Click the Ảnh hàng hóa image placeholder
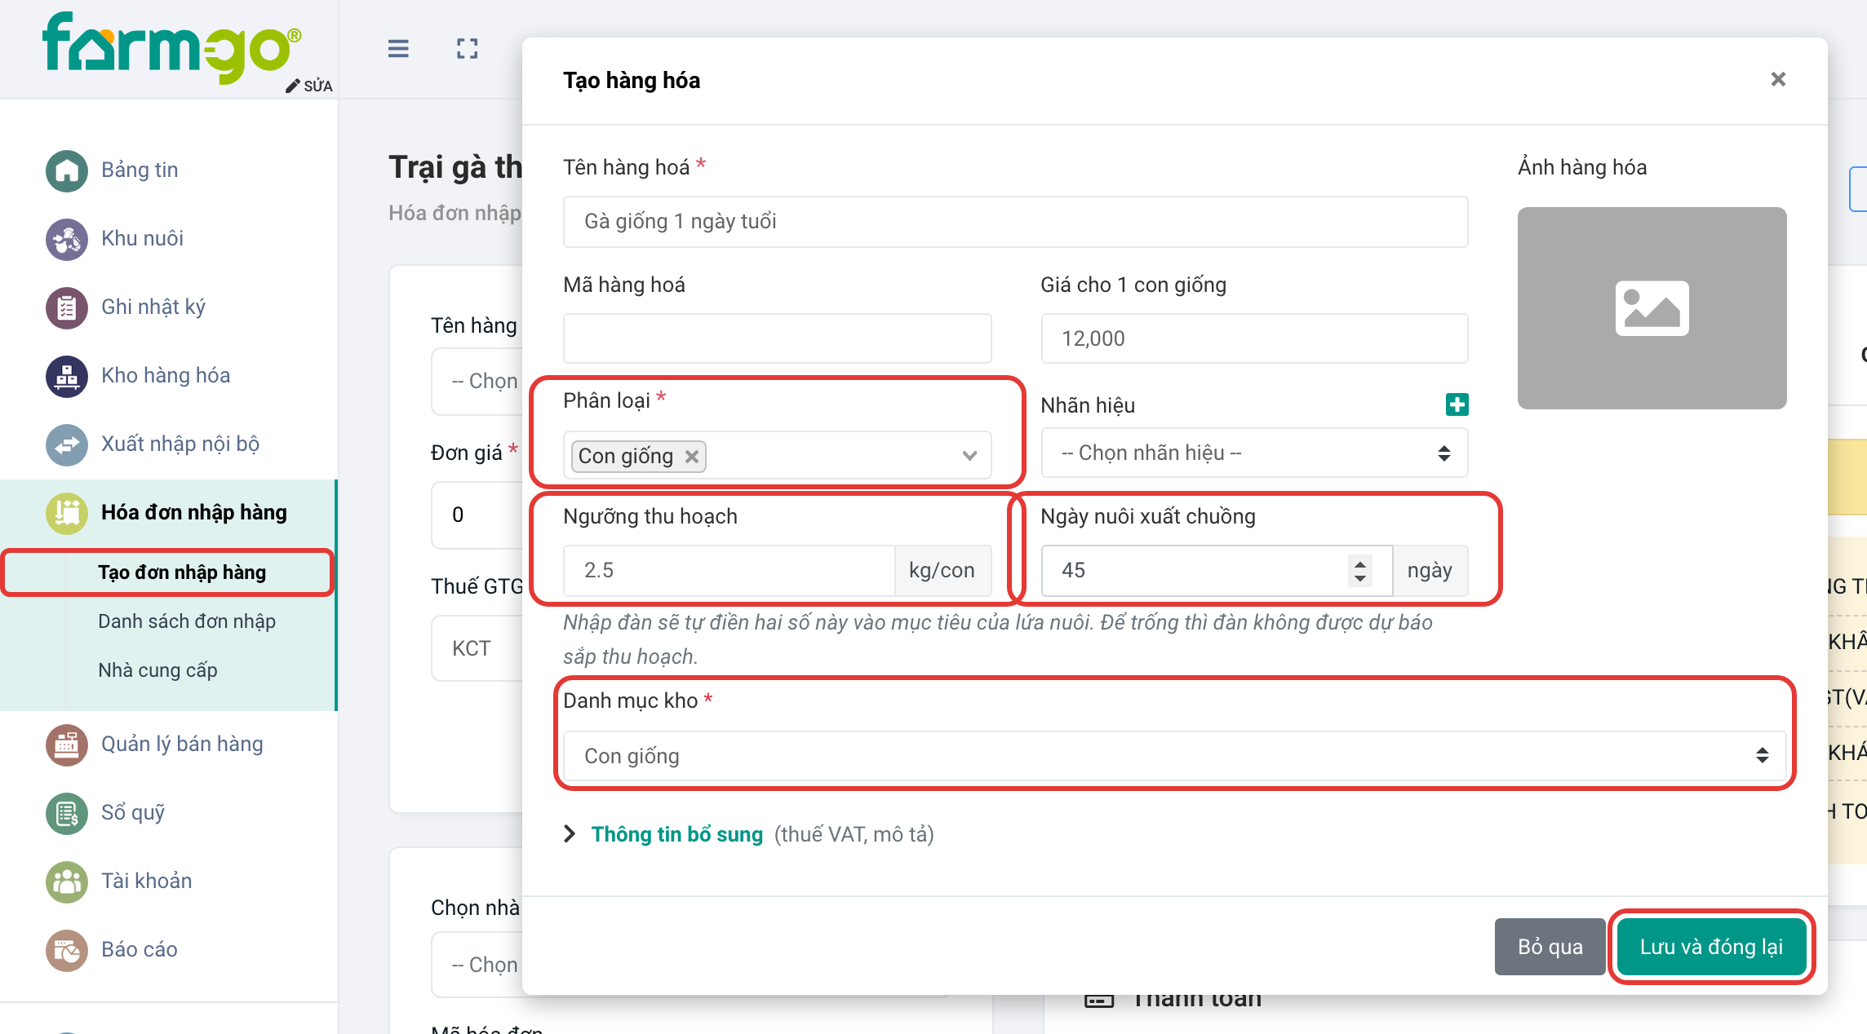Screen dimensions: 1867x1034 [1652, 308]
